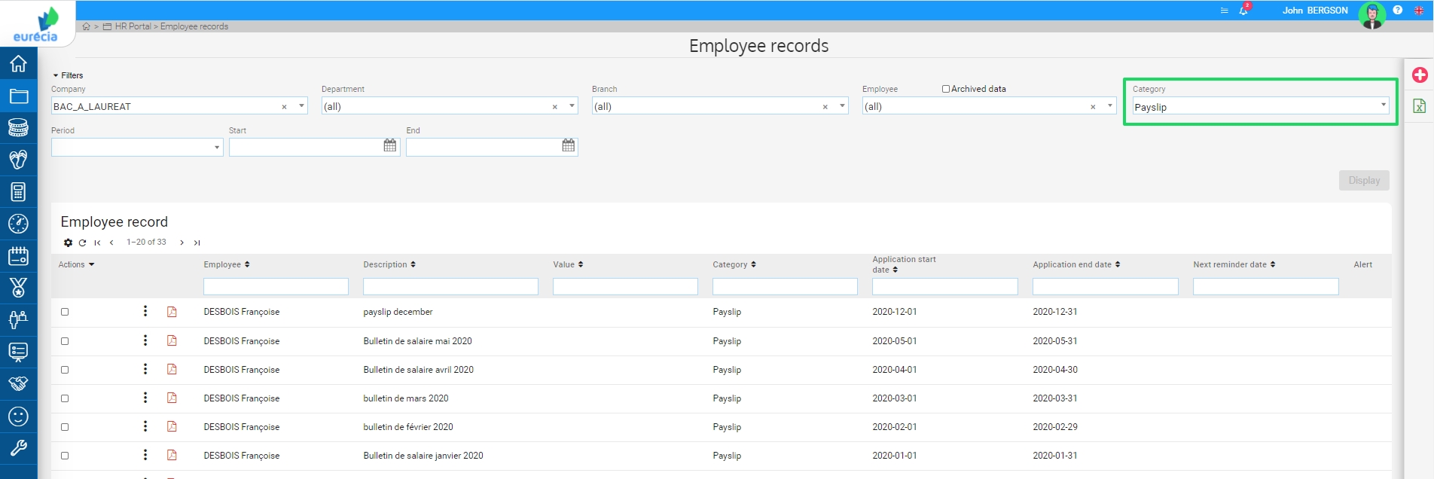This screenshot has height=479, width=1434.
Task: Go to the previous page of records
Action: click(x=111, y=243)
